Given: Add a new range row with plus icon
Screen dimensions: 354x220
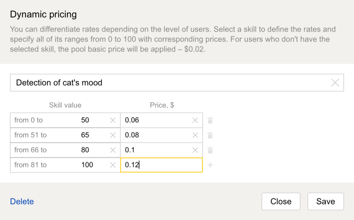Looking at the screenshot, I should [210, 165].
